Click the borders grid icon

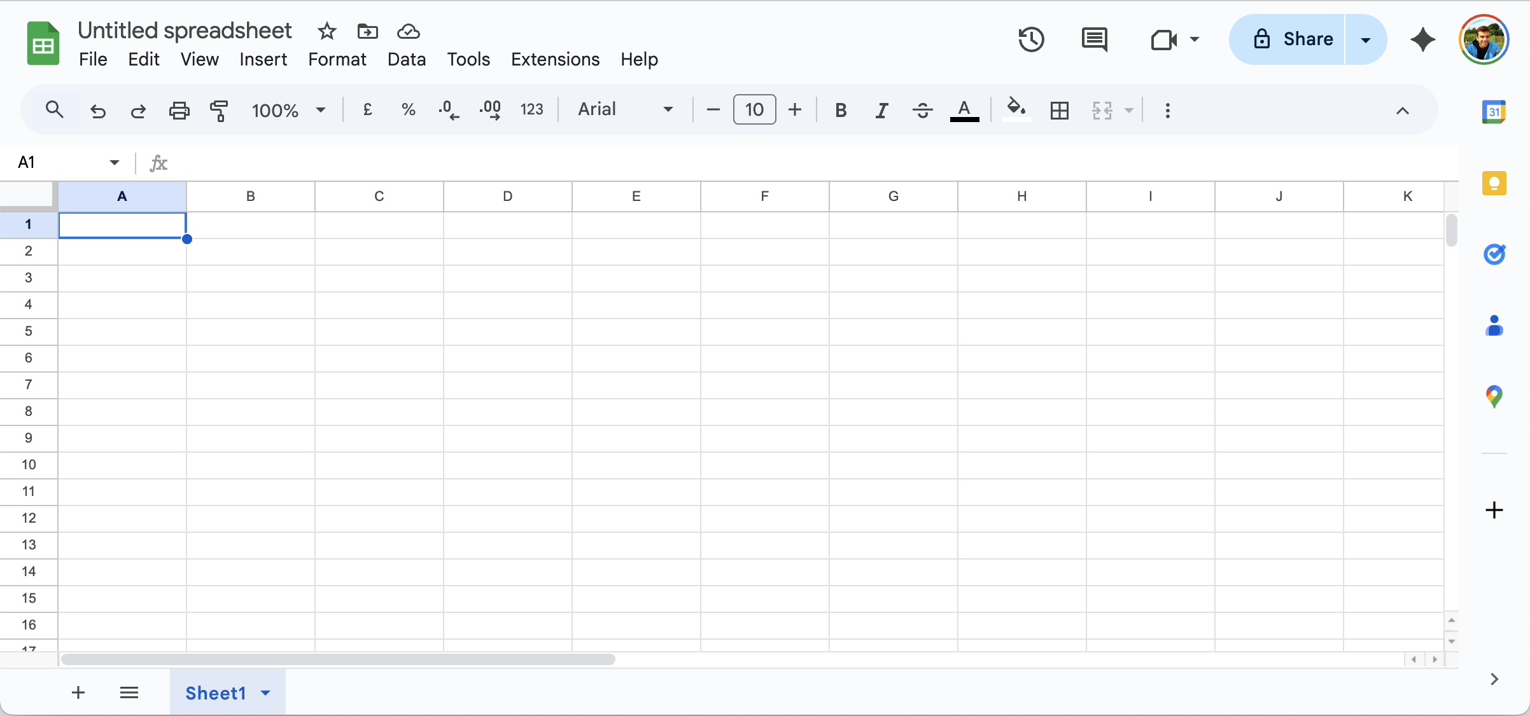point(1059,110)
